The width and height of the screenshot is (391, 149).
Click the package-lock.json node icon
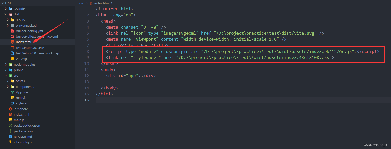click(10, 125)
